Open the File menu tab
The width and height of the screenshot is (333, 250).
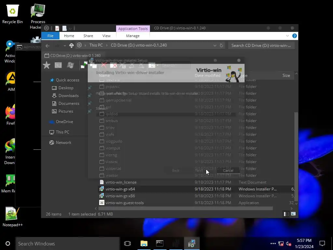point(50,36)
